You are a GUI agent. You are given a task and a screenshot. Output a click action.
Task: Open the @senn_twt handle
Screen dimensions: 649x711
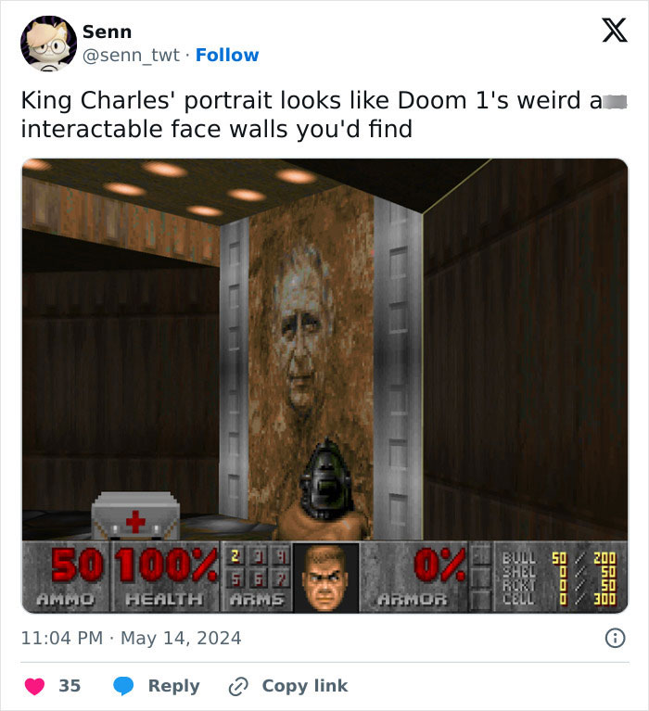[131, 56]
